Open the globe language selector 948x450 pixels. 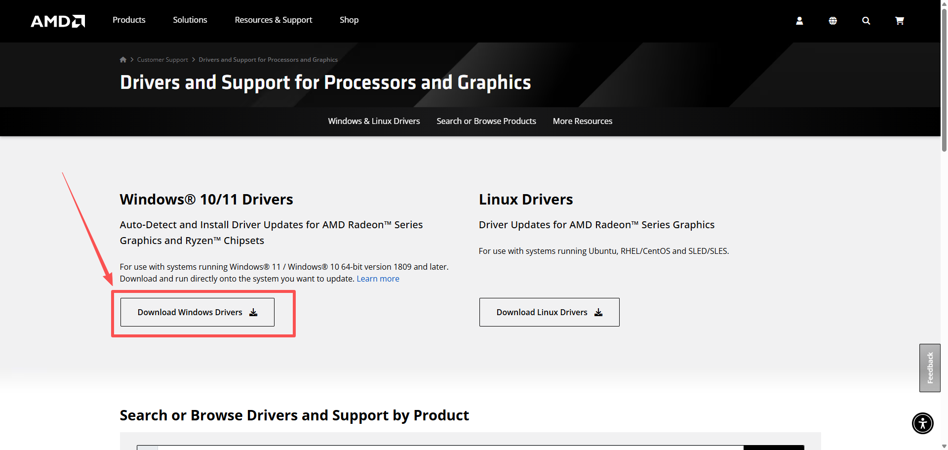click(832, 21)
